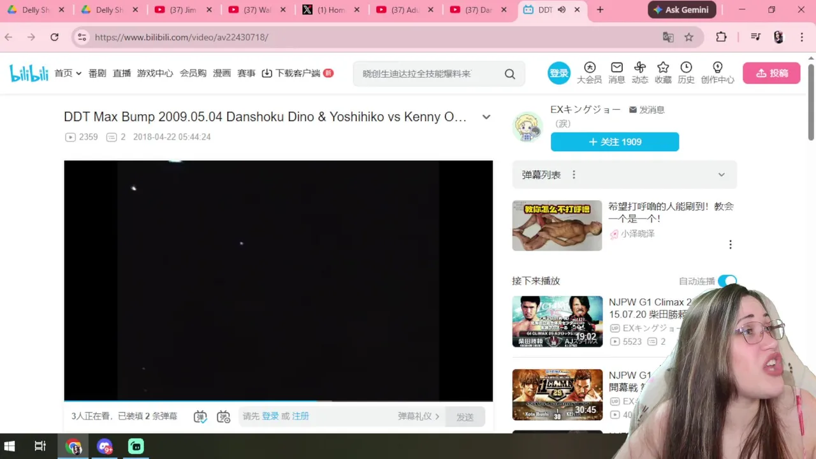Toggle danmaku display icon under player
Image resolution: width=816 pixels, height=459 pixels.
(200, 416)
